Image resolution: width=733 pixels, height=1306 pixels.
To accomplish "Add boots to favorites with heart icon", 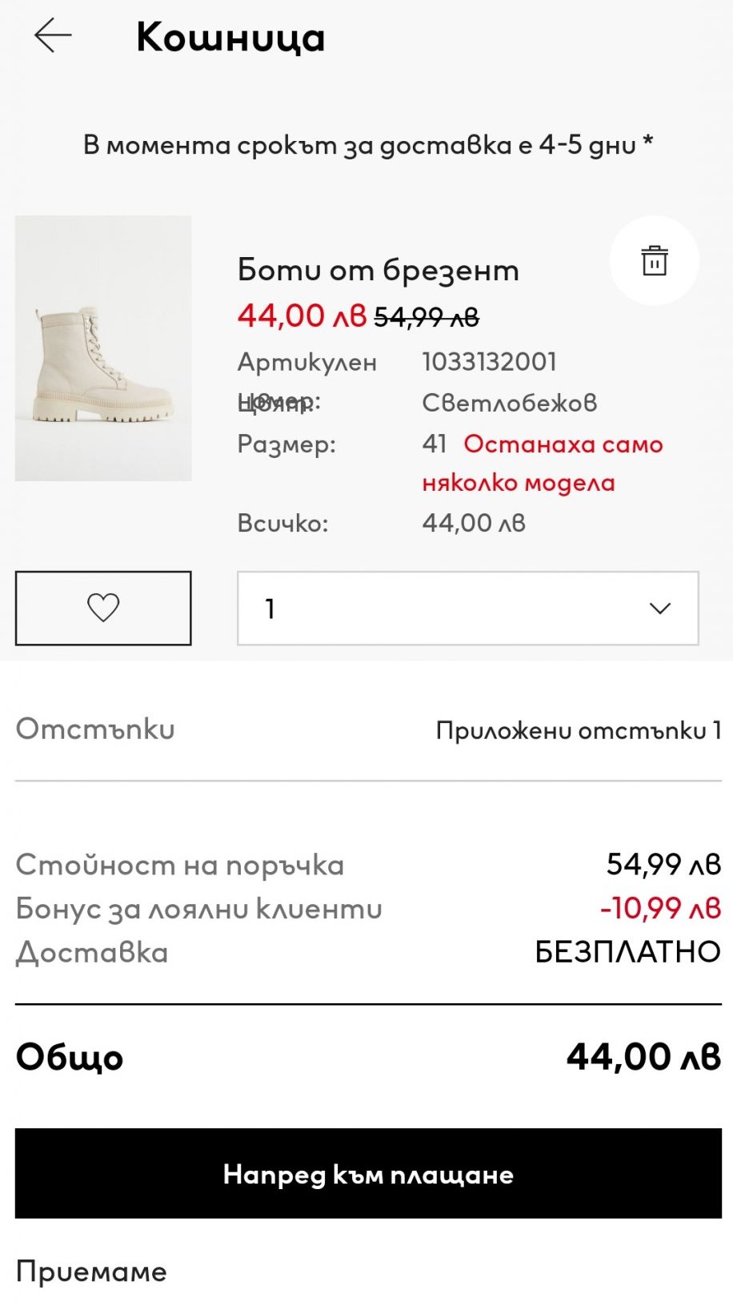I will (103, 608).
